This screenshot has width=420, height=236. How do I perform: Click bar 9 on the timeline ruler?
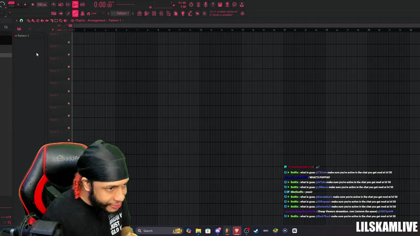click(158, 30)
